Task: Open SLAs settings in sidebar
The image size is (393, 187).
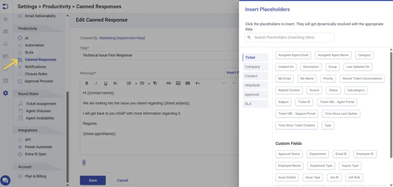Action: (29, 52)
